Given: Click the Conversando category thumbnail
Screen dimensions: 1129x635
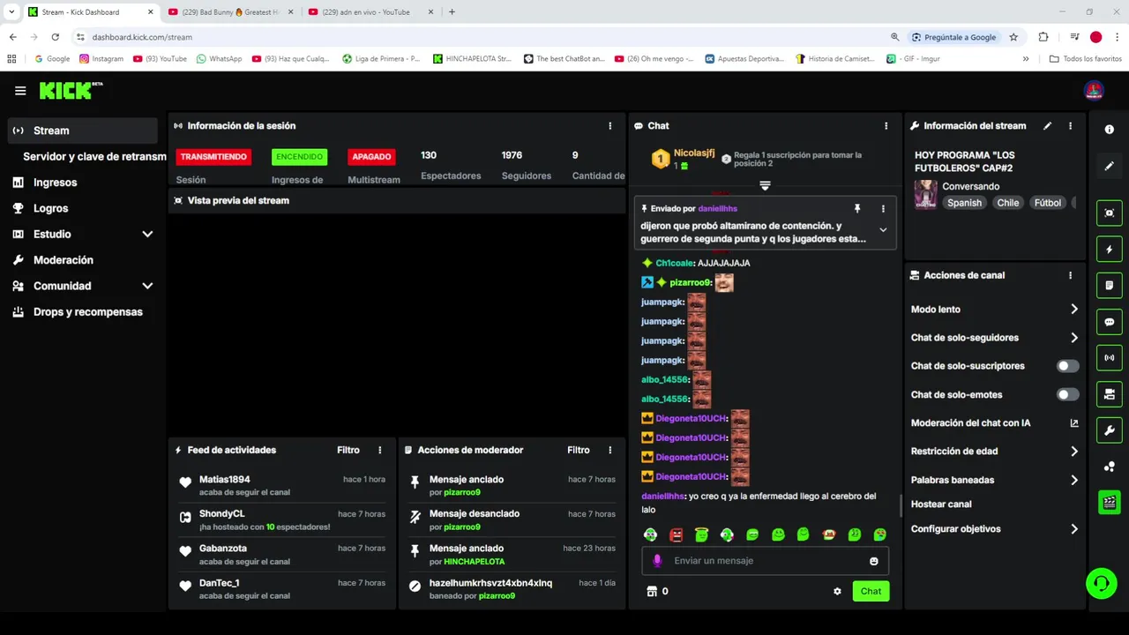Looking at the screenshot, I should tap(925, 194).
